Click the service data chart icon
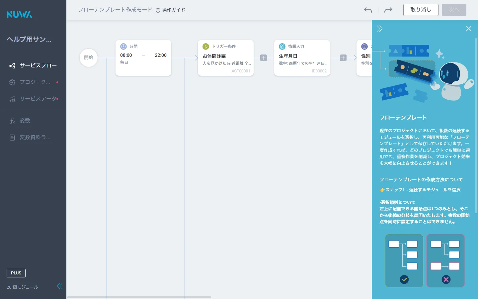 tap(12, 99)
